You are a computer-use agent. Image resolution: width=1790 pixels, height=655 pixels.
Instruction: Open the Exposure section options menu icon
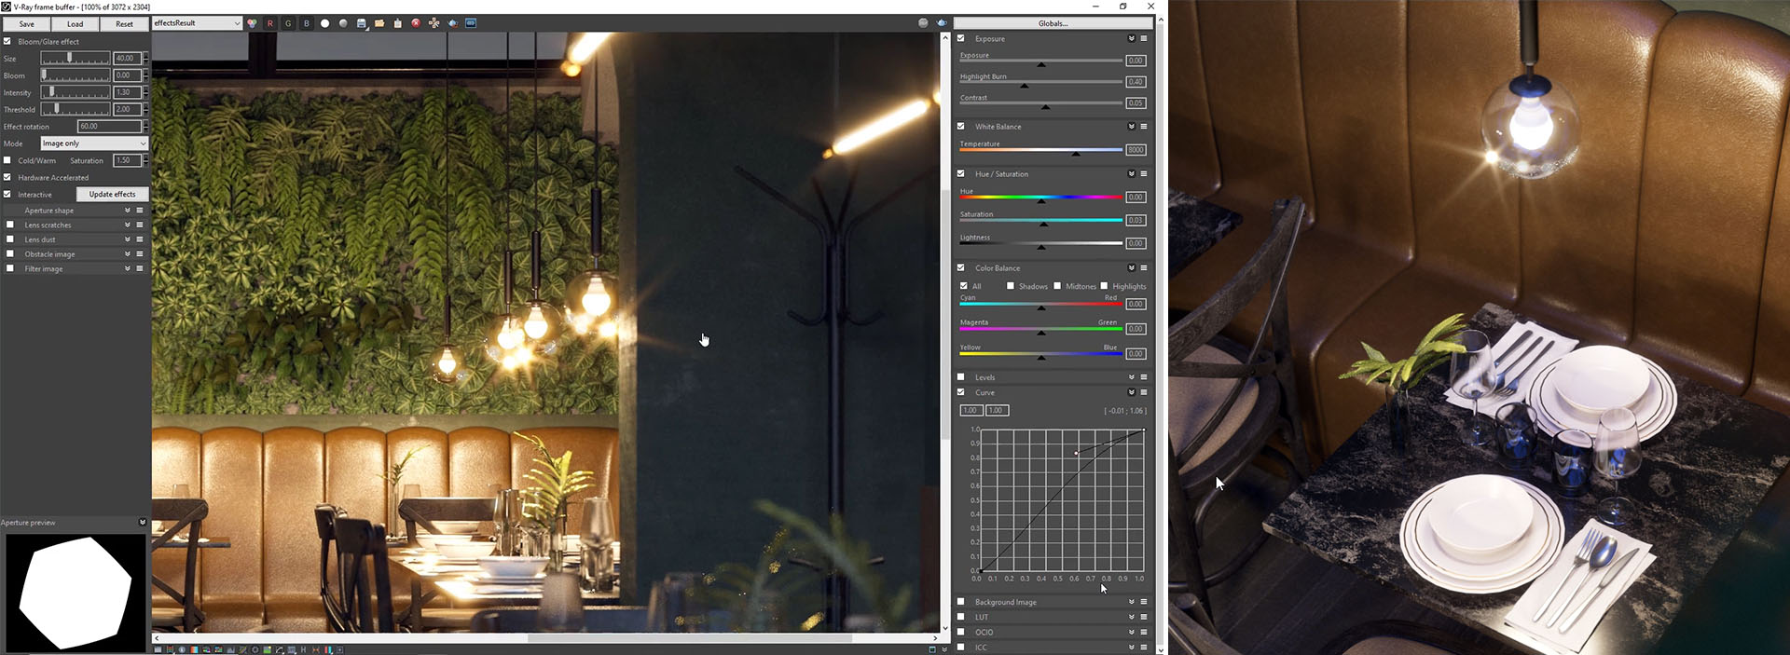[1144, 39]
